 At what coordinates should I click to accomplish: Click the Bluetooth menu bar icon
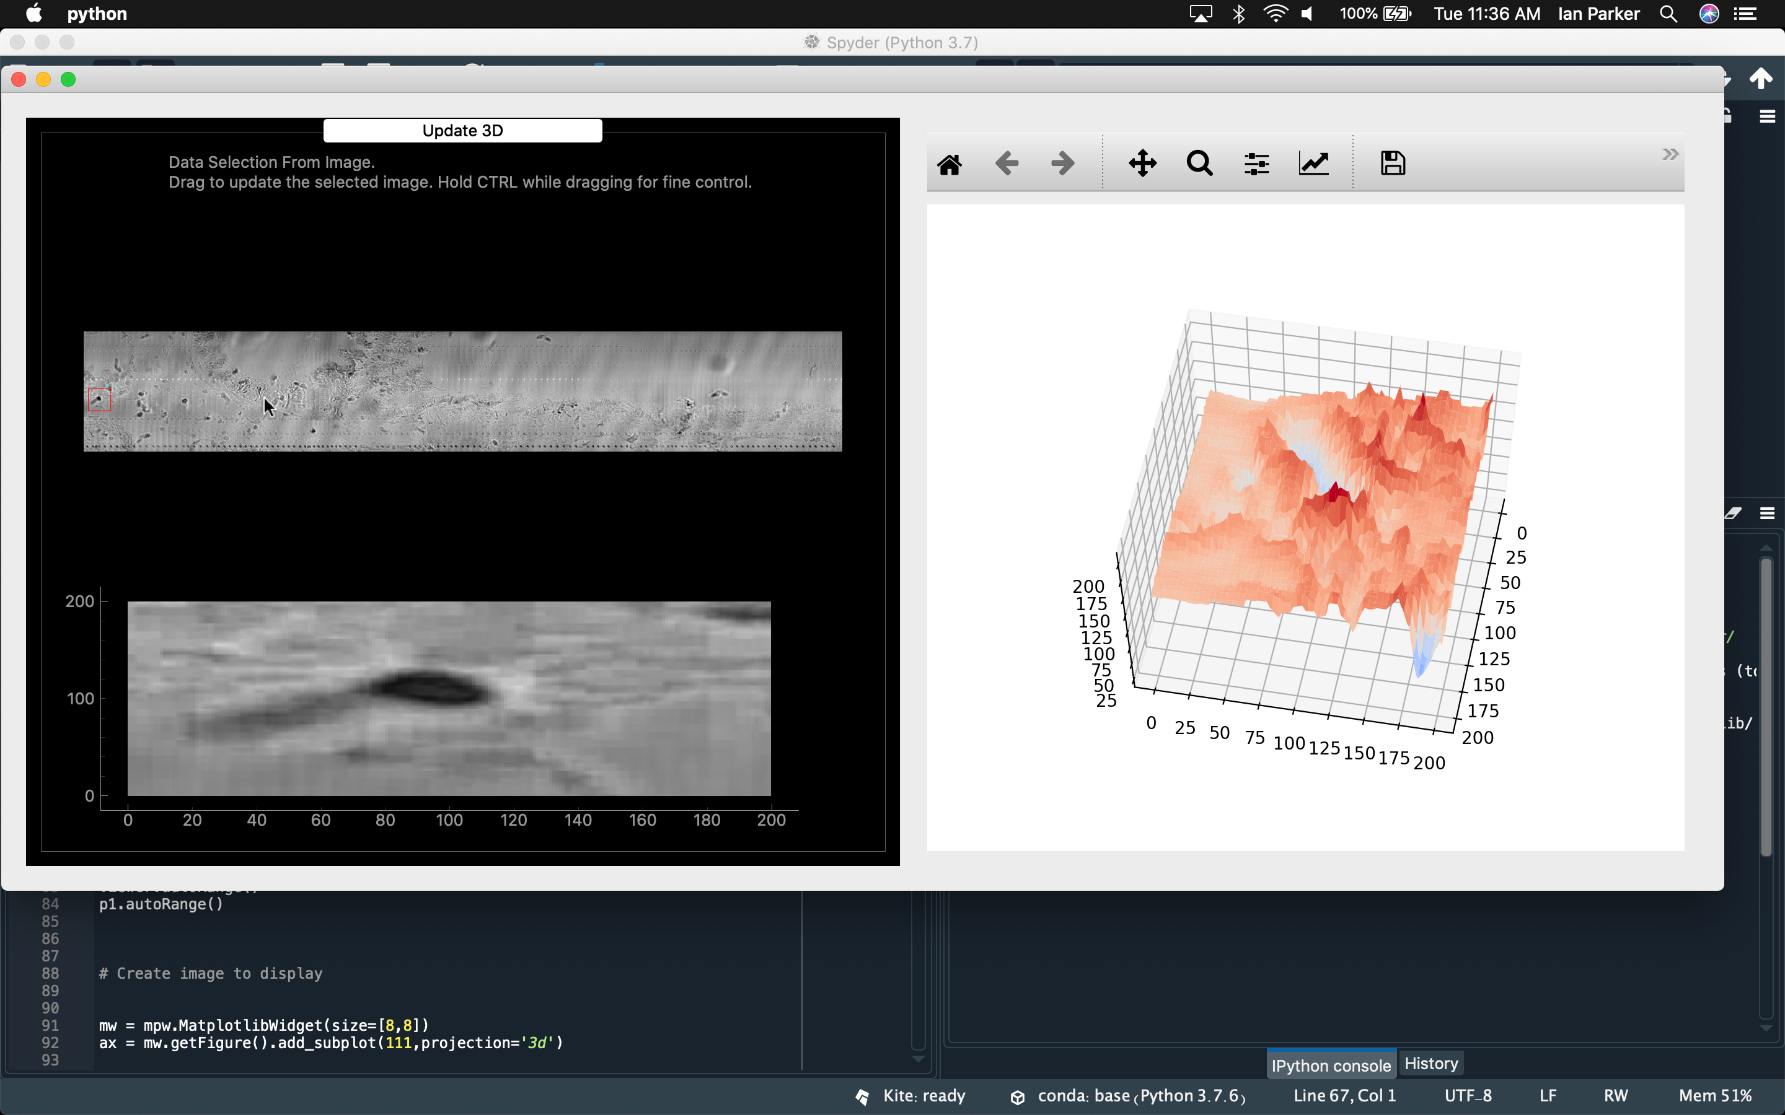1238,14
